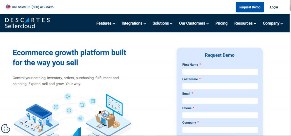
Task: Open the Solutions dropdown
Action: 162,23
